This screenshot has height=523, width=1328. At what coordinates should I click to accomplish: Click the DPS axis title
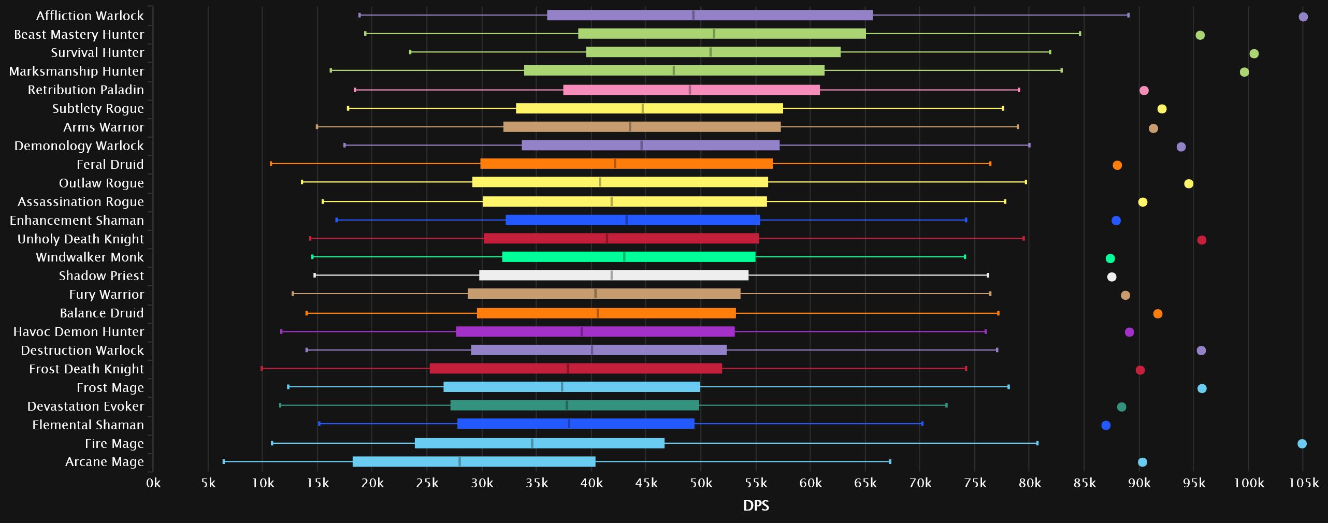[x=756, y=506]
